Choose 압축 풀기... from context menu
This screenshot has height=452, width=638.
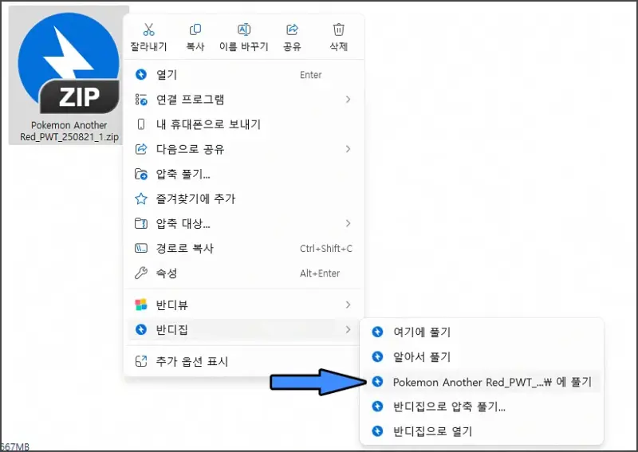244,174
